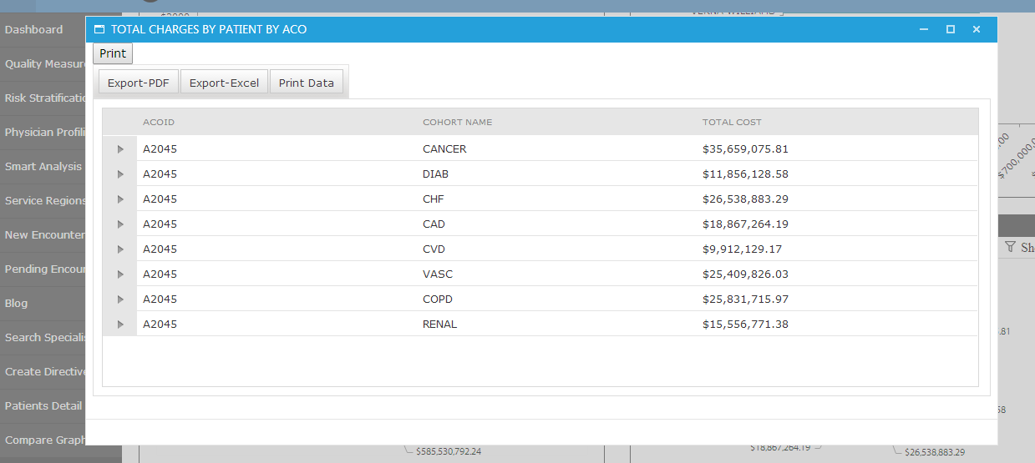Image resolution: width=1035 pixels, height=463 pixels.
Task: Open Patients Detail in the sidebar
Action: 43,405
